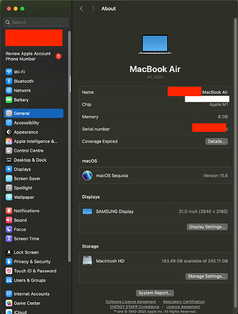Viewport: 238px width, 314px height.
Task: Click 31.5-inch (3840 × 2160) text
Action: tap(203, 212)
